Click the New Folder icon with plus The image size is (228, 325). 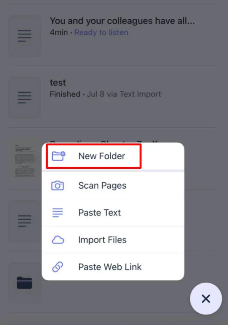[x=58, y=156]
